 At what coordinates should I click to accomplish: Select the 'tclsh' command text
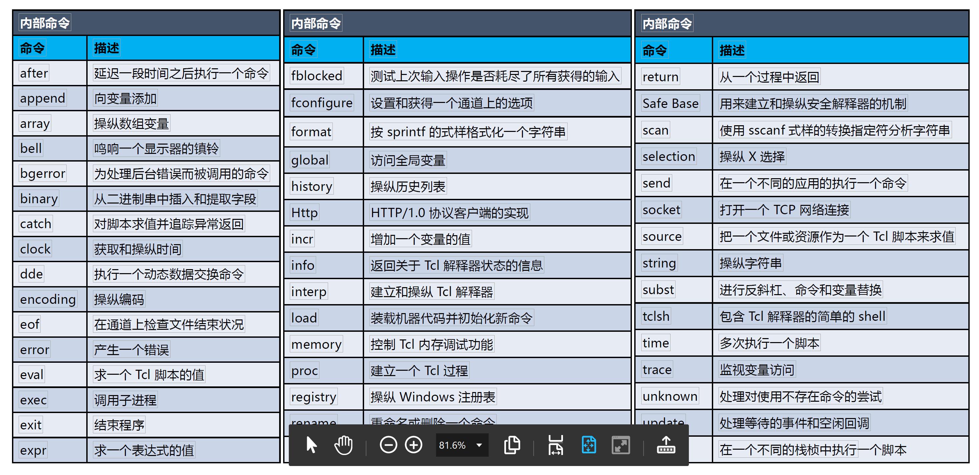[x=656, y=316]
